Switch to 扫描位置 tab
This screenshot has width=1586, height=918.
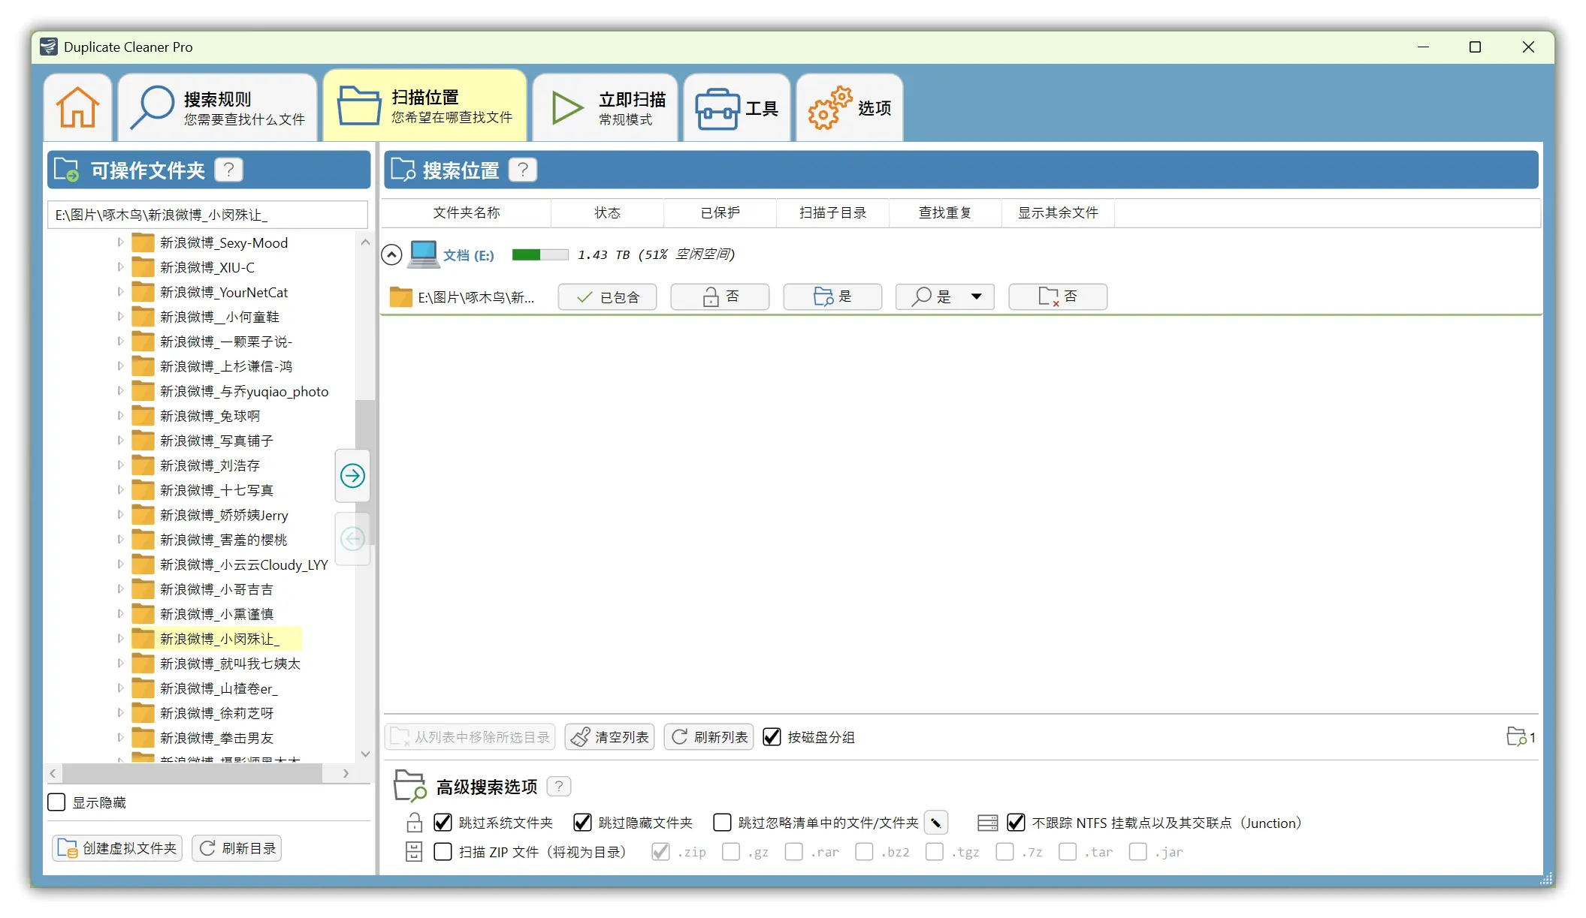pos(424,105)
